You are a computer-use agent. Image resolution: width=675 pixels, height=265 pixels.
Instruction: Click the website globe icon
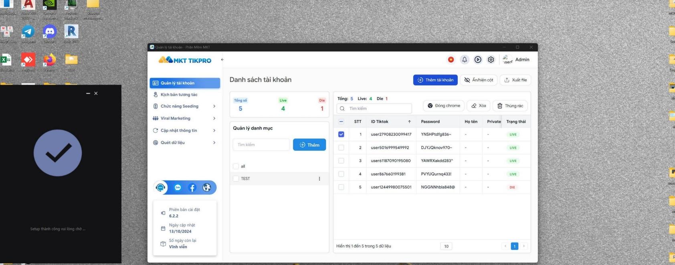207,188
